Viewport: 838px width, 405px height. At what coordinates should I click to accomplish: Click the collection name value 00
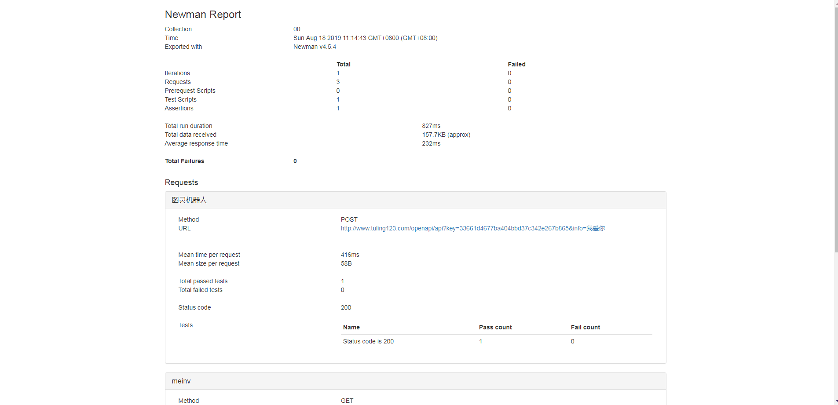[297, 29]
